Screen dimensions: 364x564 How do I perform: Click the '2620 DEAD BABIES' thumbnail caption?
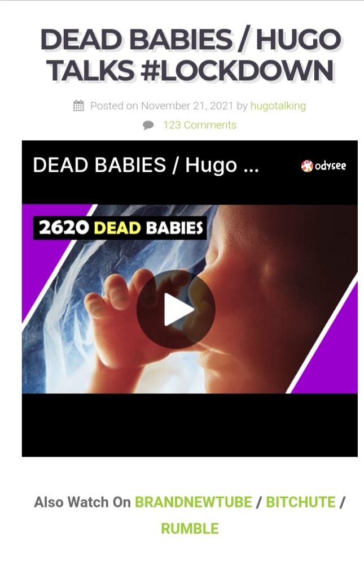pos(120,228)
